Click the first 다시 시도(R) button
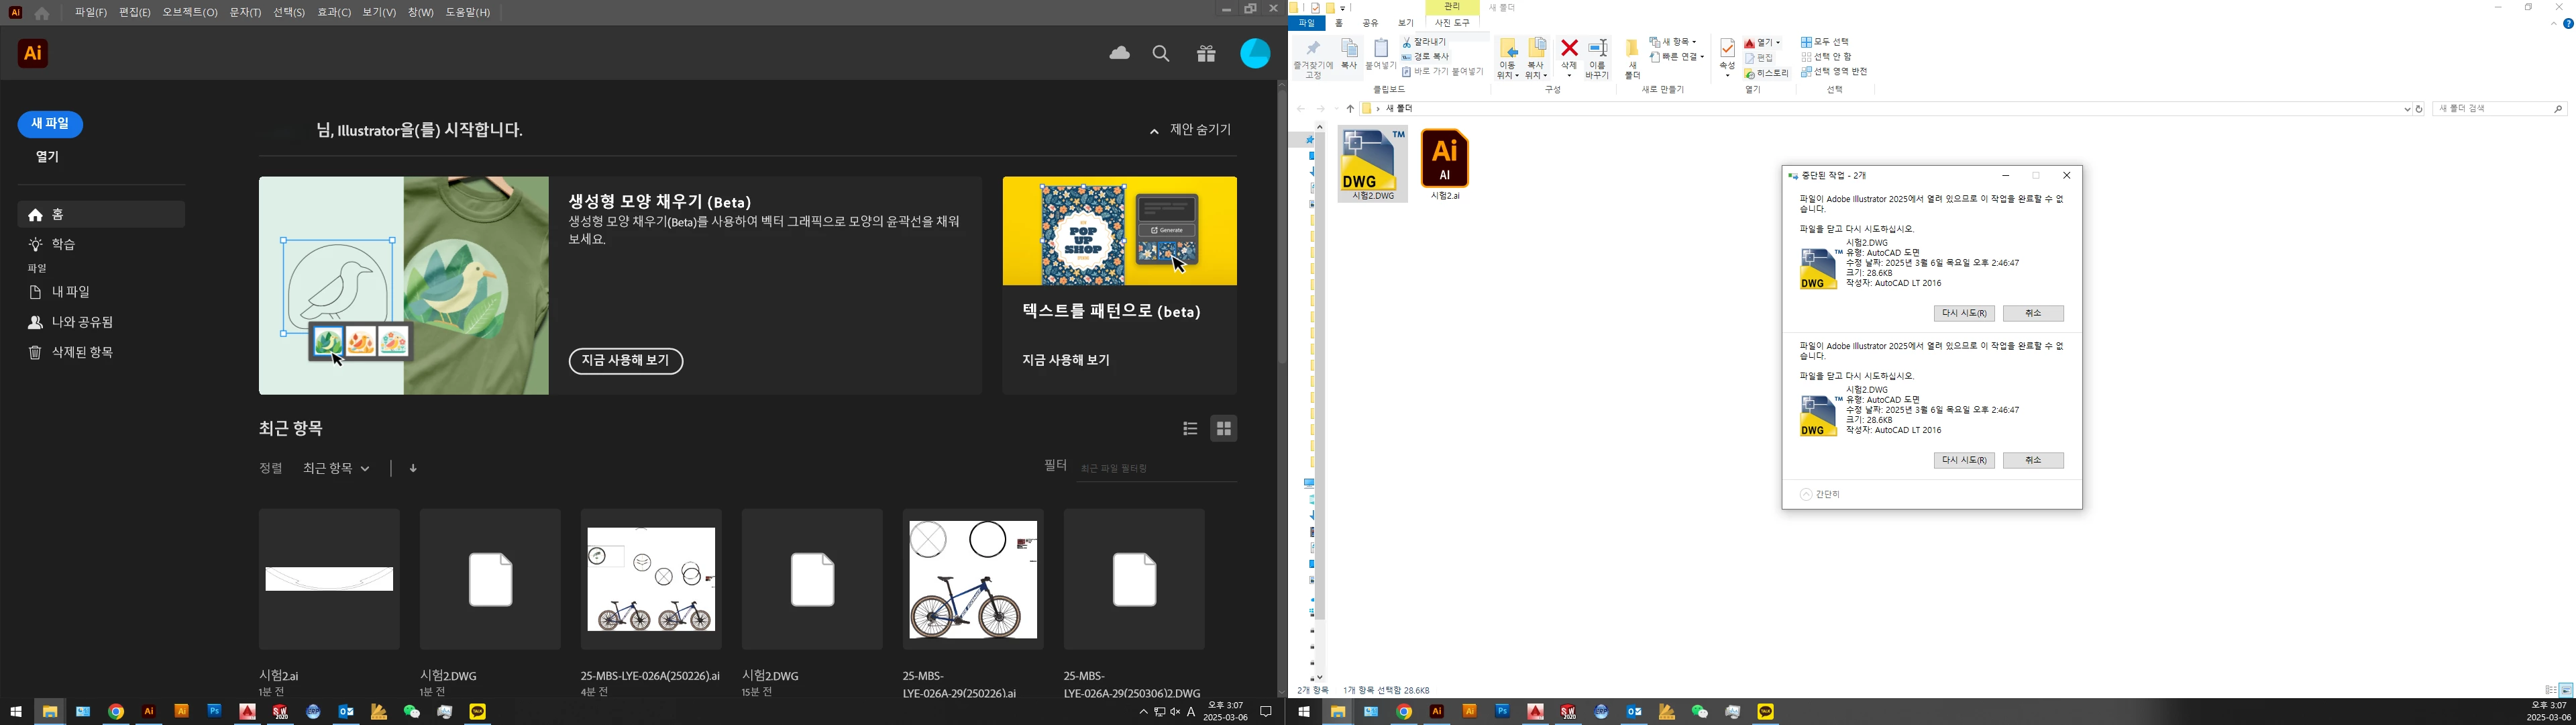 [1964, 313]
